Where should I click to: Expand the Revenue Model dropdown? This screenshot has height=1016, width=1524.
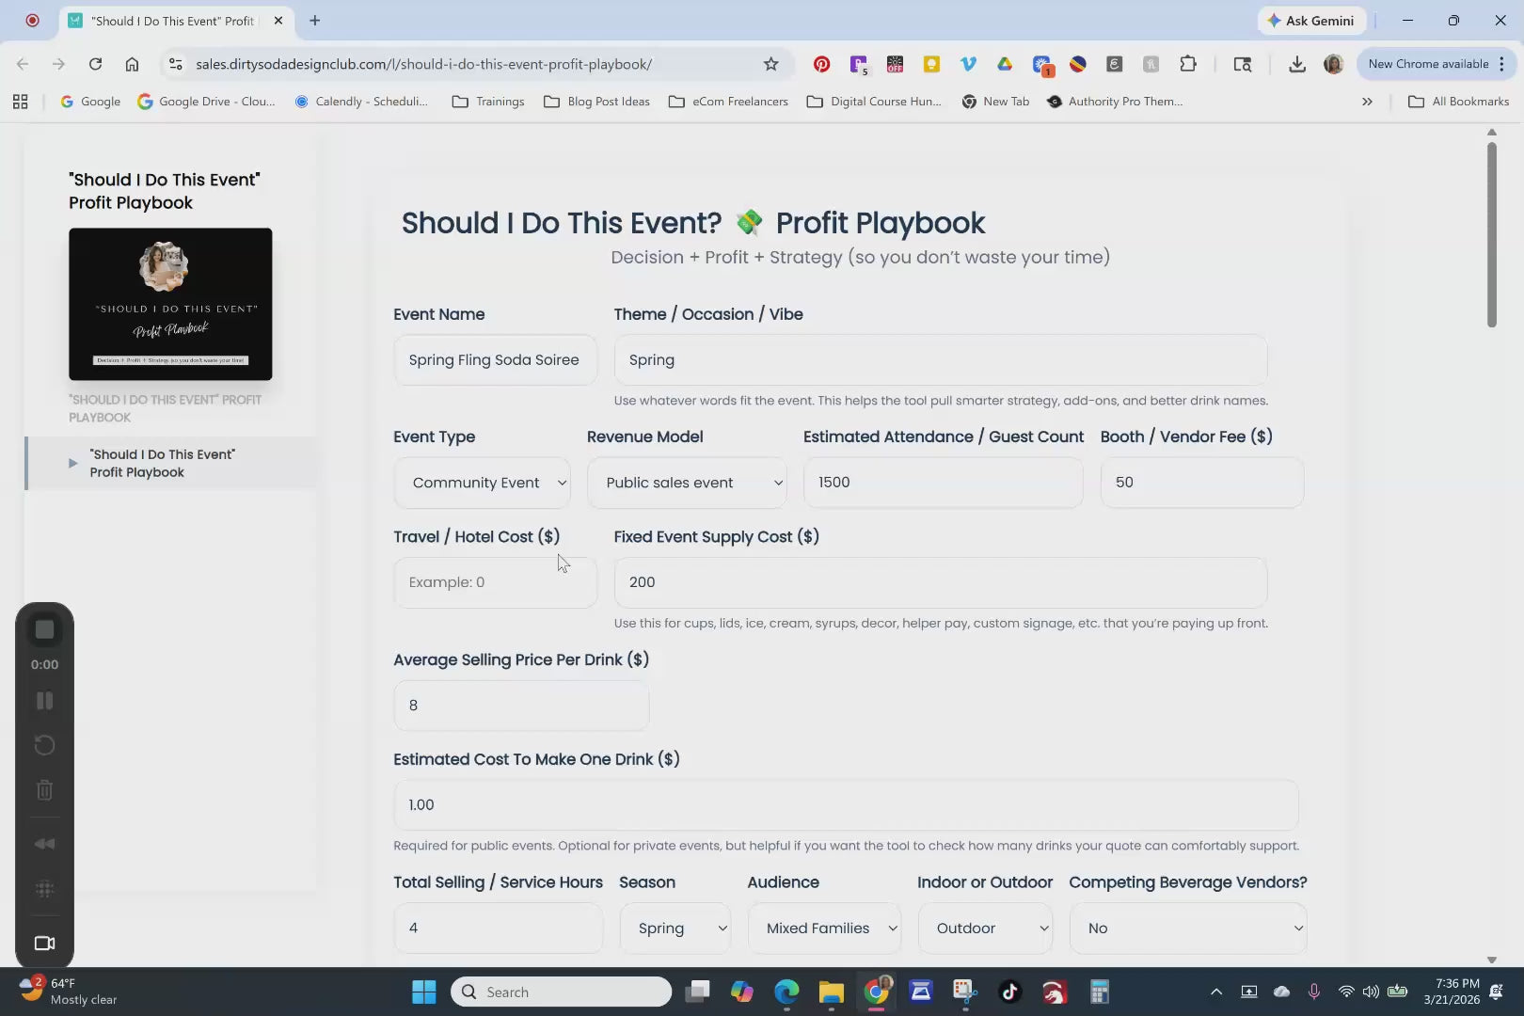tap(687, 483)
